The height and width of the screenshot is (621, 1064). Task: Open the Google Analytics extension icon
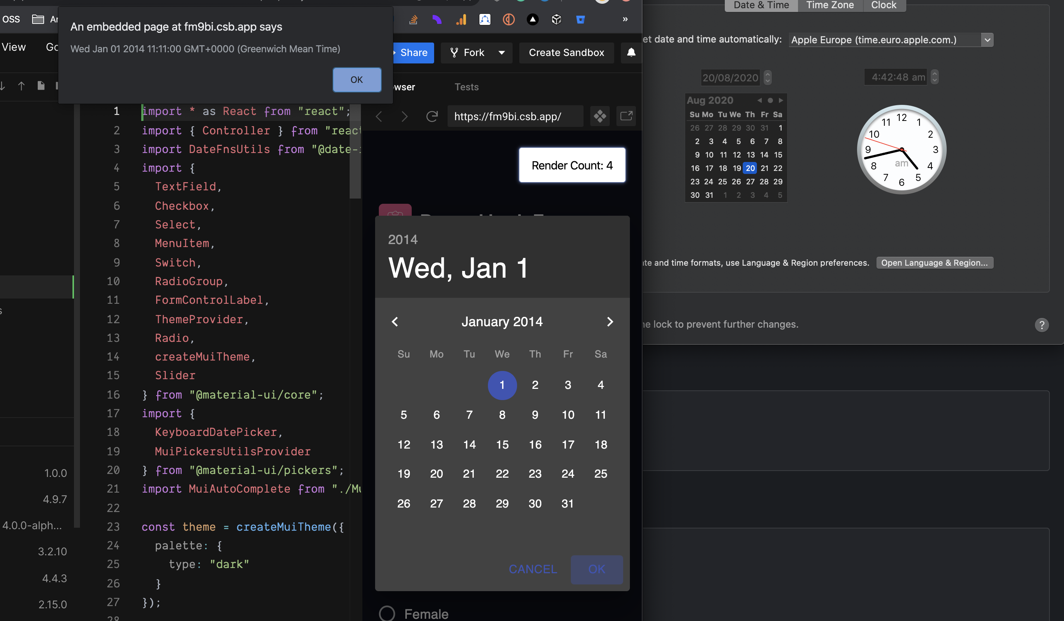pyautogui.click(x=461, y=19)
